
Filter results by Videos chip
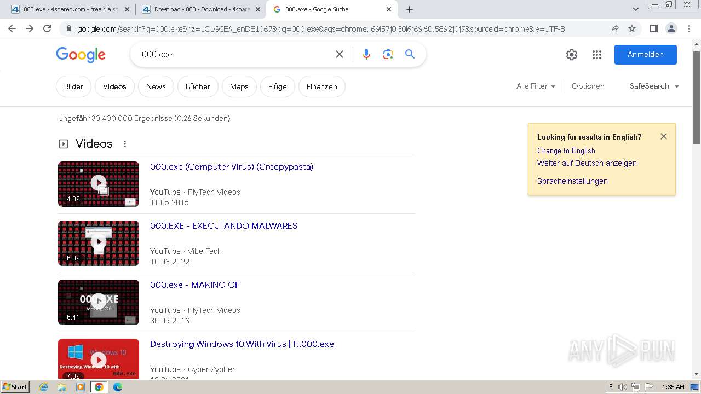(114, 86)
